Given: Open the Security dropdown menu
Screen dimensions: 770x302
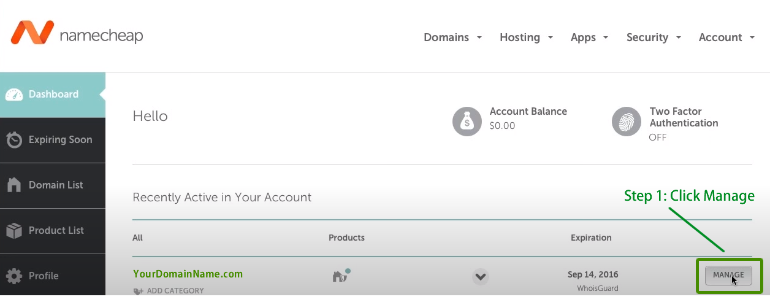Looking at the screenshot, I should click(653, 37).
